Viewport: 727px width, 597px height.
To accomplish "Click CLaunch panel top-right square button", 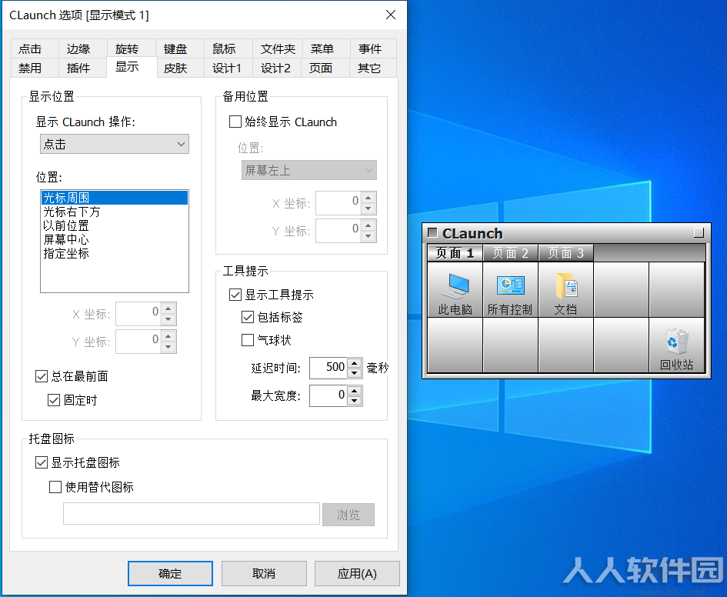I will tap(699, 232).
